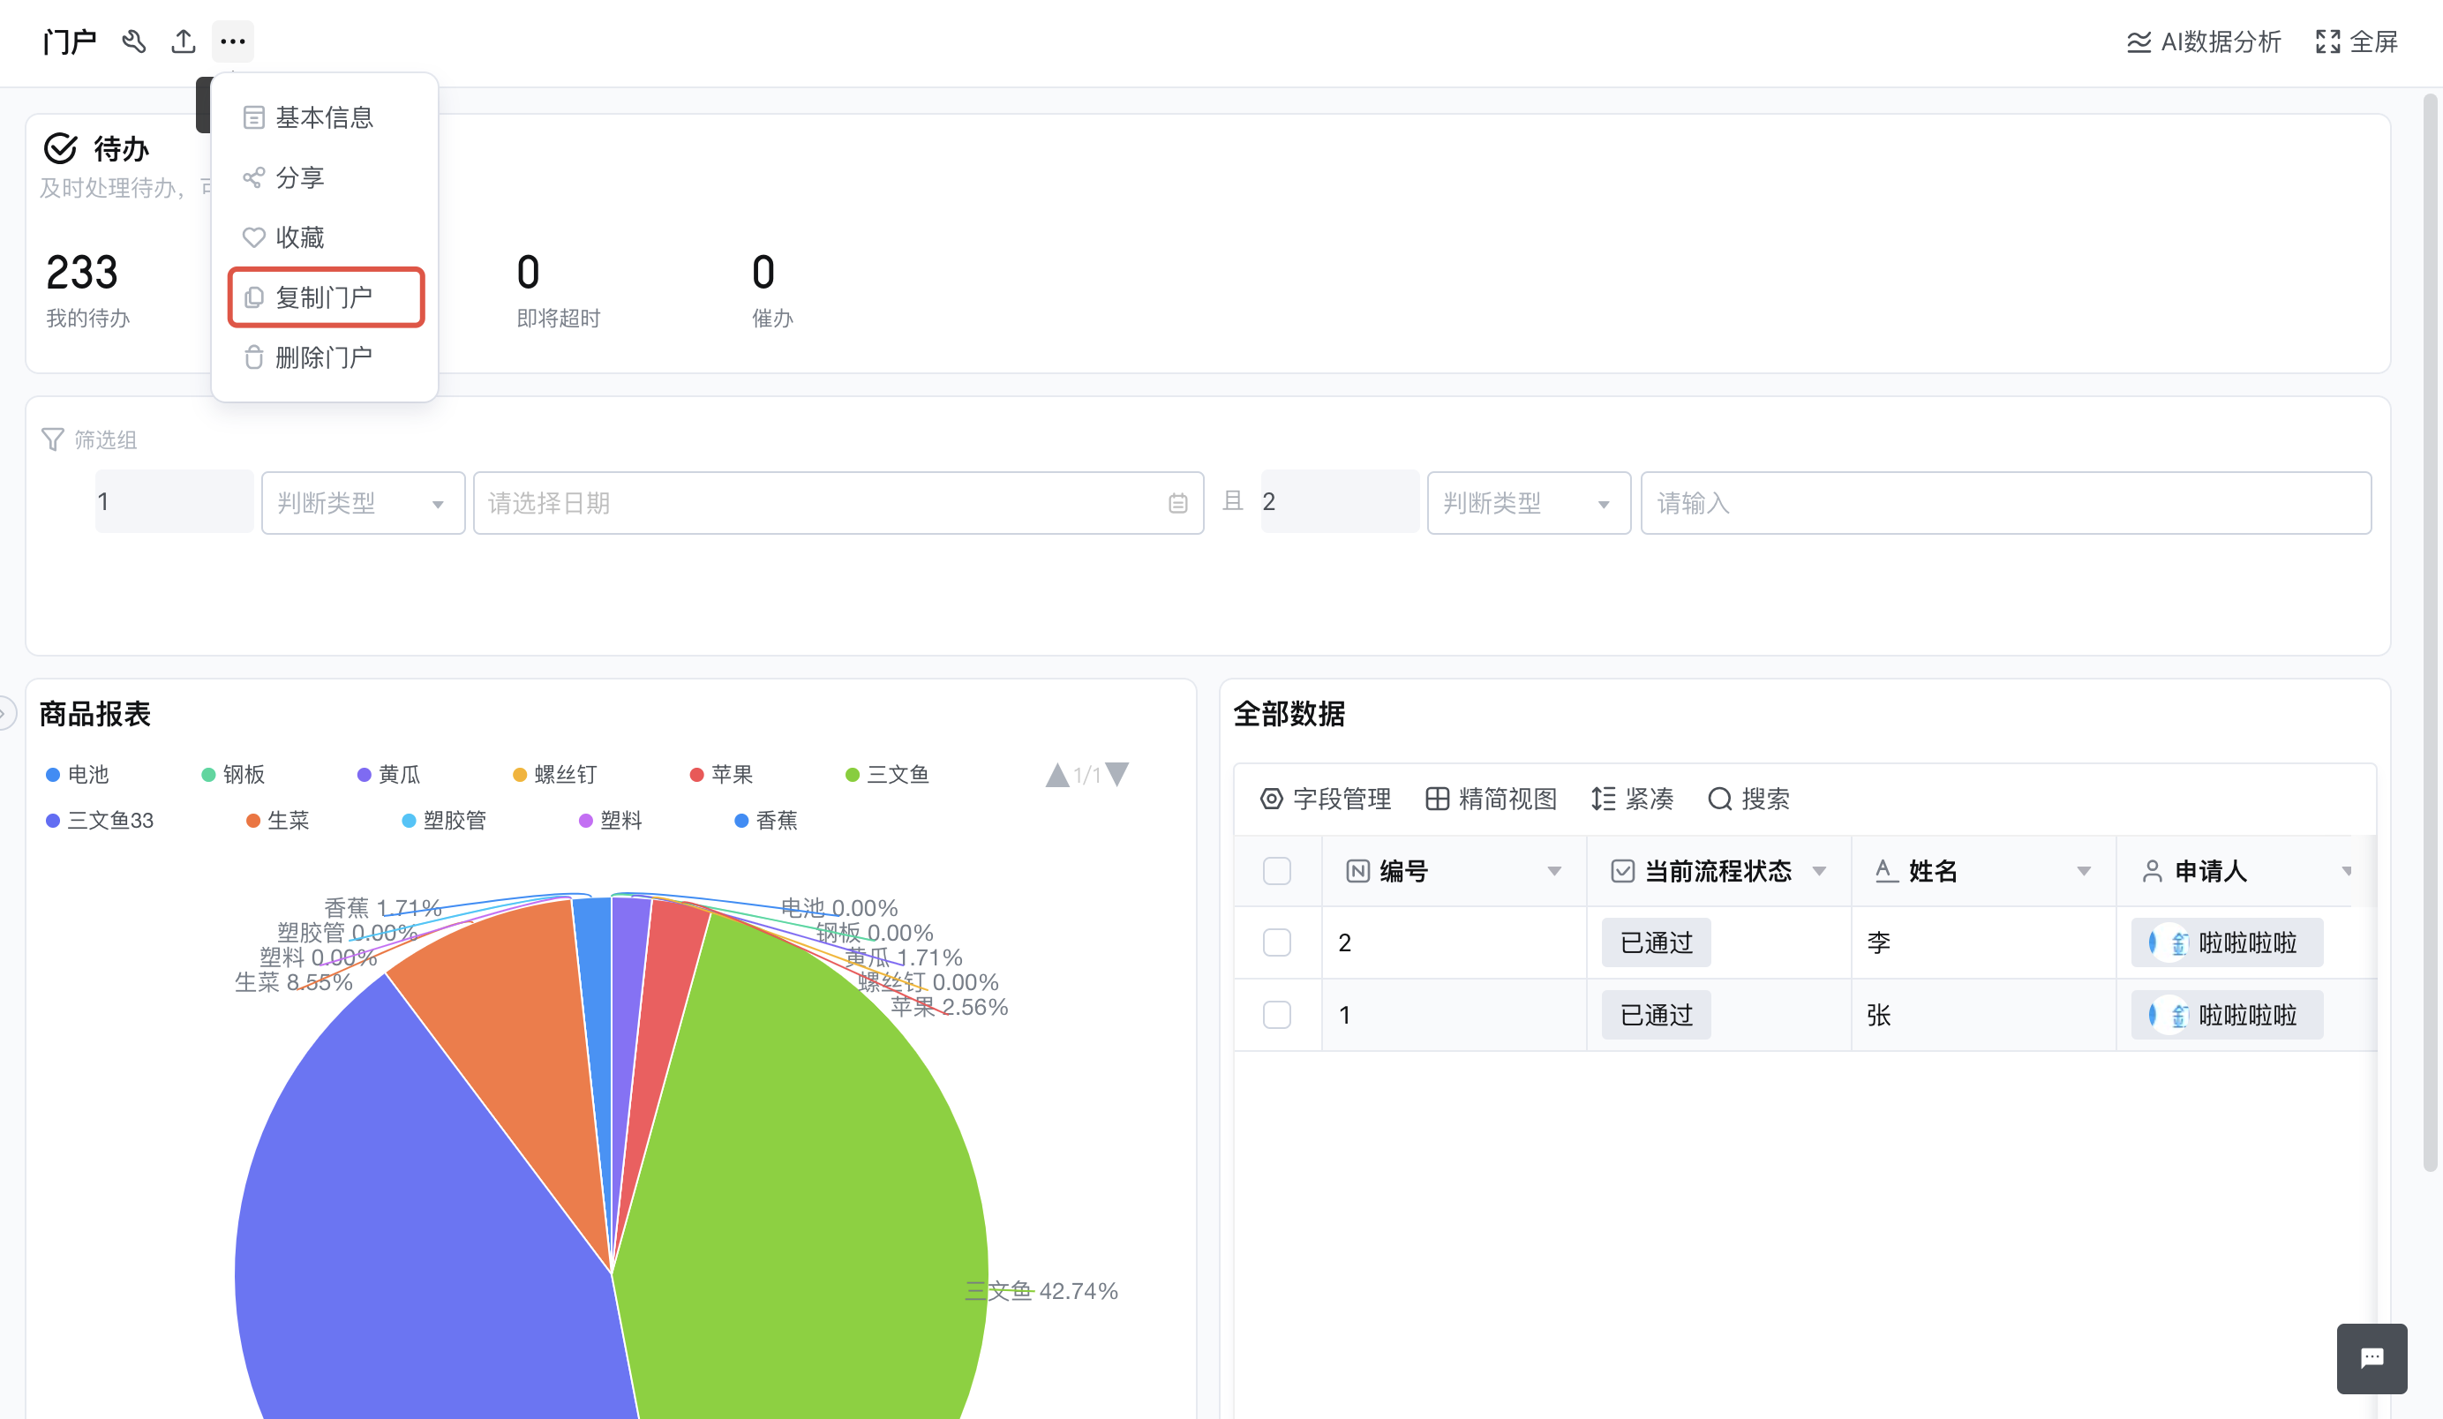2443x1419 pixels.
Task: Choose 删除门户 from the menu
Action: coord(324,357)
